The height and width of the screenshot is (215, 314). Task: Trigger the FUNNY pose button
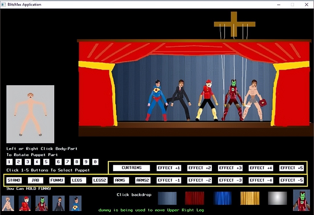(x=57, y=180)
